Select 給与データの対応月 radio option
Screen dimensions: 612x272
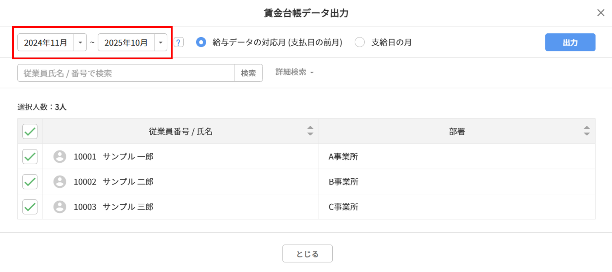(x=201, y=42)
